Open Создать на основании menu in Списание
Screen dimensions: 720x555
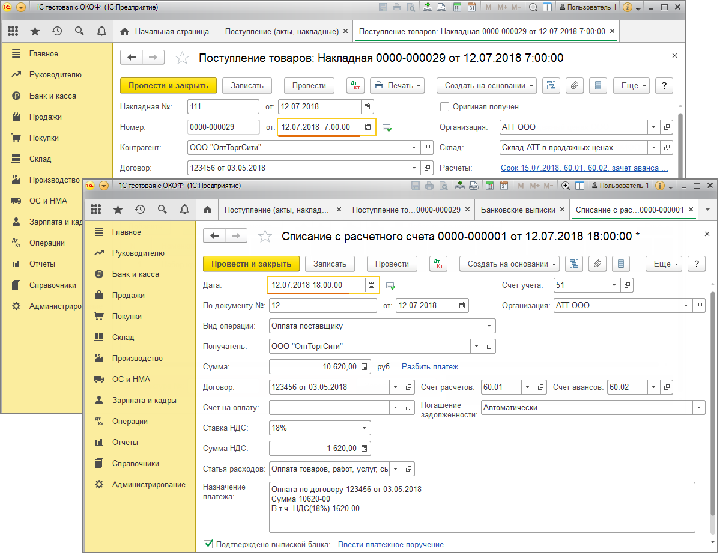[x=510, y=264]
